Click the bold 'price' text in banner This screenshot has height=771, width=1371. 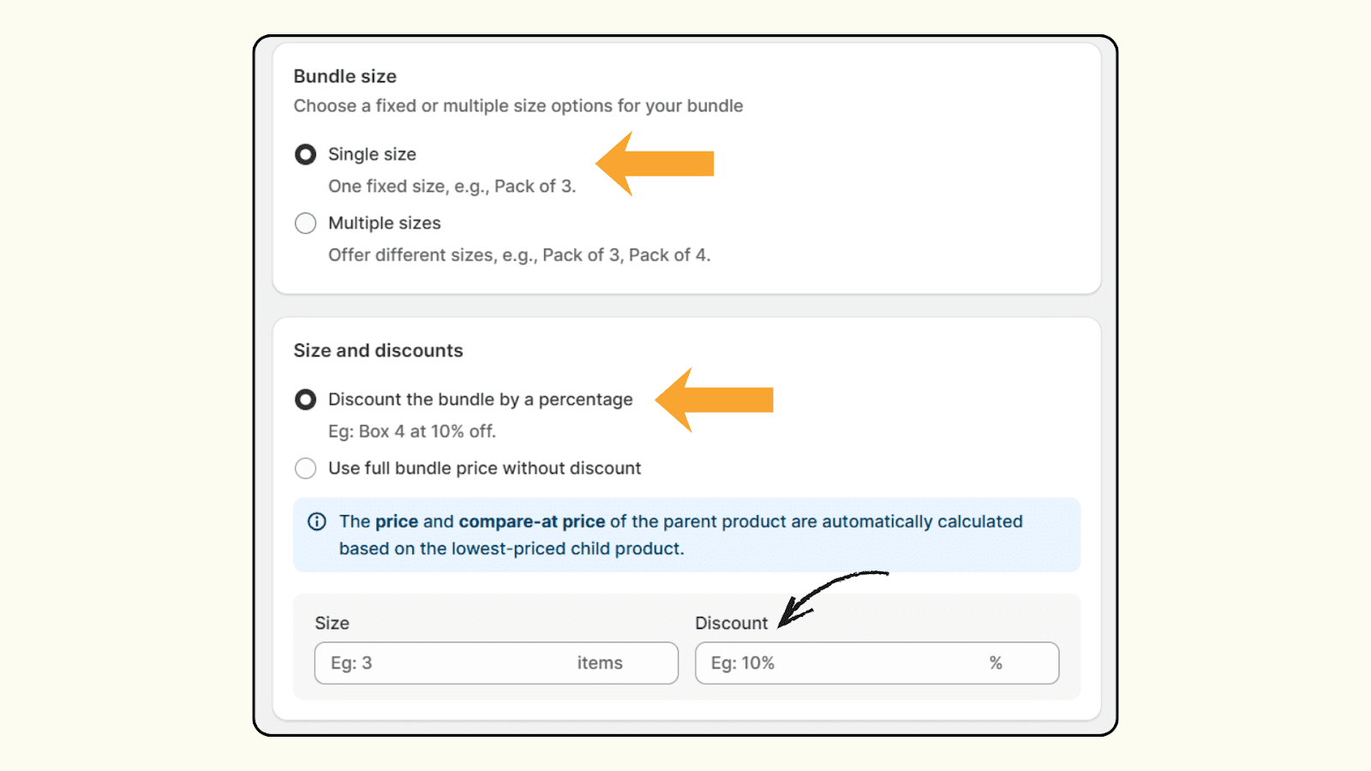click(x=396, y=521)
